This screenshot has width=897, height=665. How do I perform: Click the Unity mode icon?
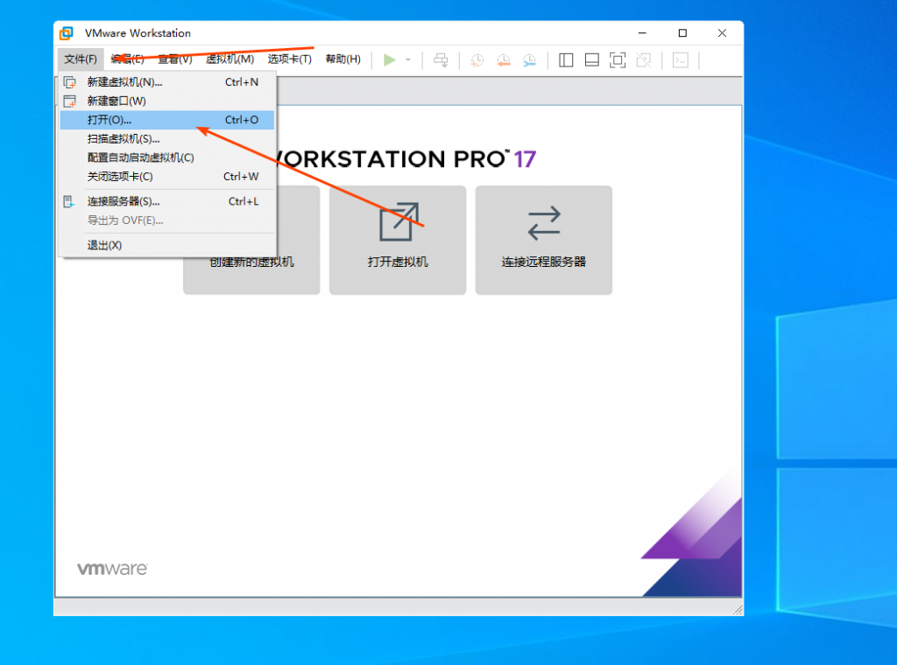point(644,59)
